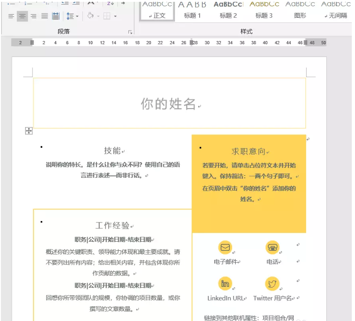Apply the 标题 3 style
Image resolution: width=355 pixels, height=321 pixels.
(264, 10)
